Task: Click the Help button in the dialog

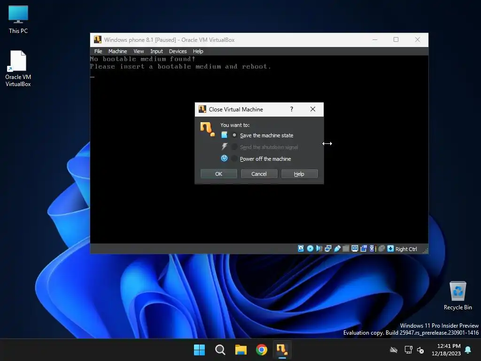Action: tap(299, 174)
